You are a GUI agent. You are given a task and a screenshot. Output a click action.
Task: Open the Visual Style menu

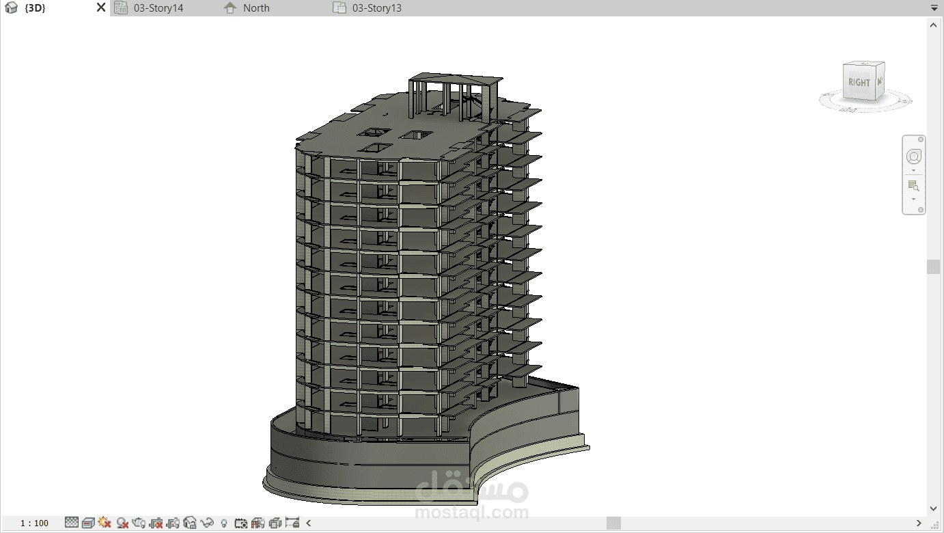pyautogui.click(x=88, y=523)
